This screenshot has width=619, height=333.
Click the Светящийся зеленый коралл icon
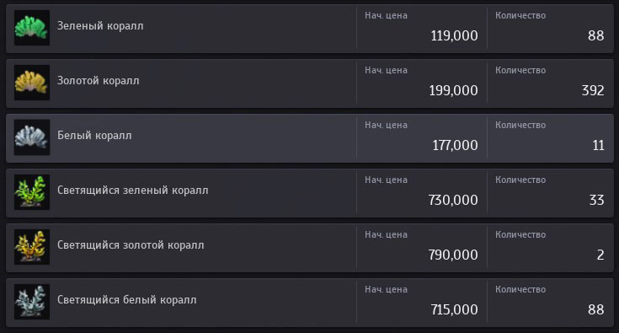pyautogui.click(x=32, y=192)
